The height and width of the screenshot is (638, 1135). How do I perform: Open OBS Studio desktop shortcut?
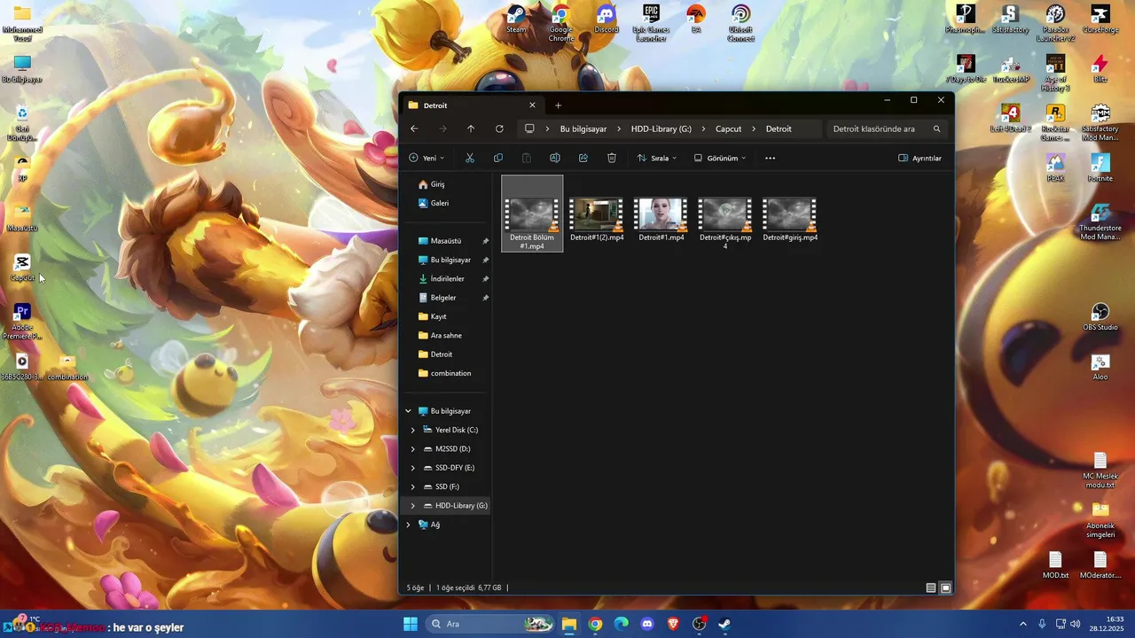click(x=1100, y=317)
